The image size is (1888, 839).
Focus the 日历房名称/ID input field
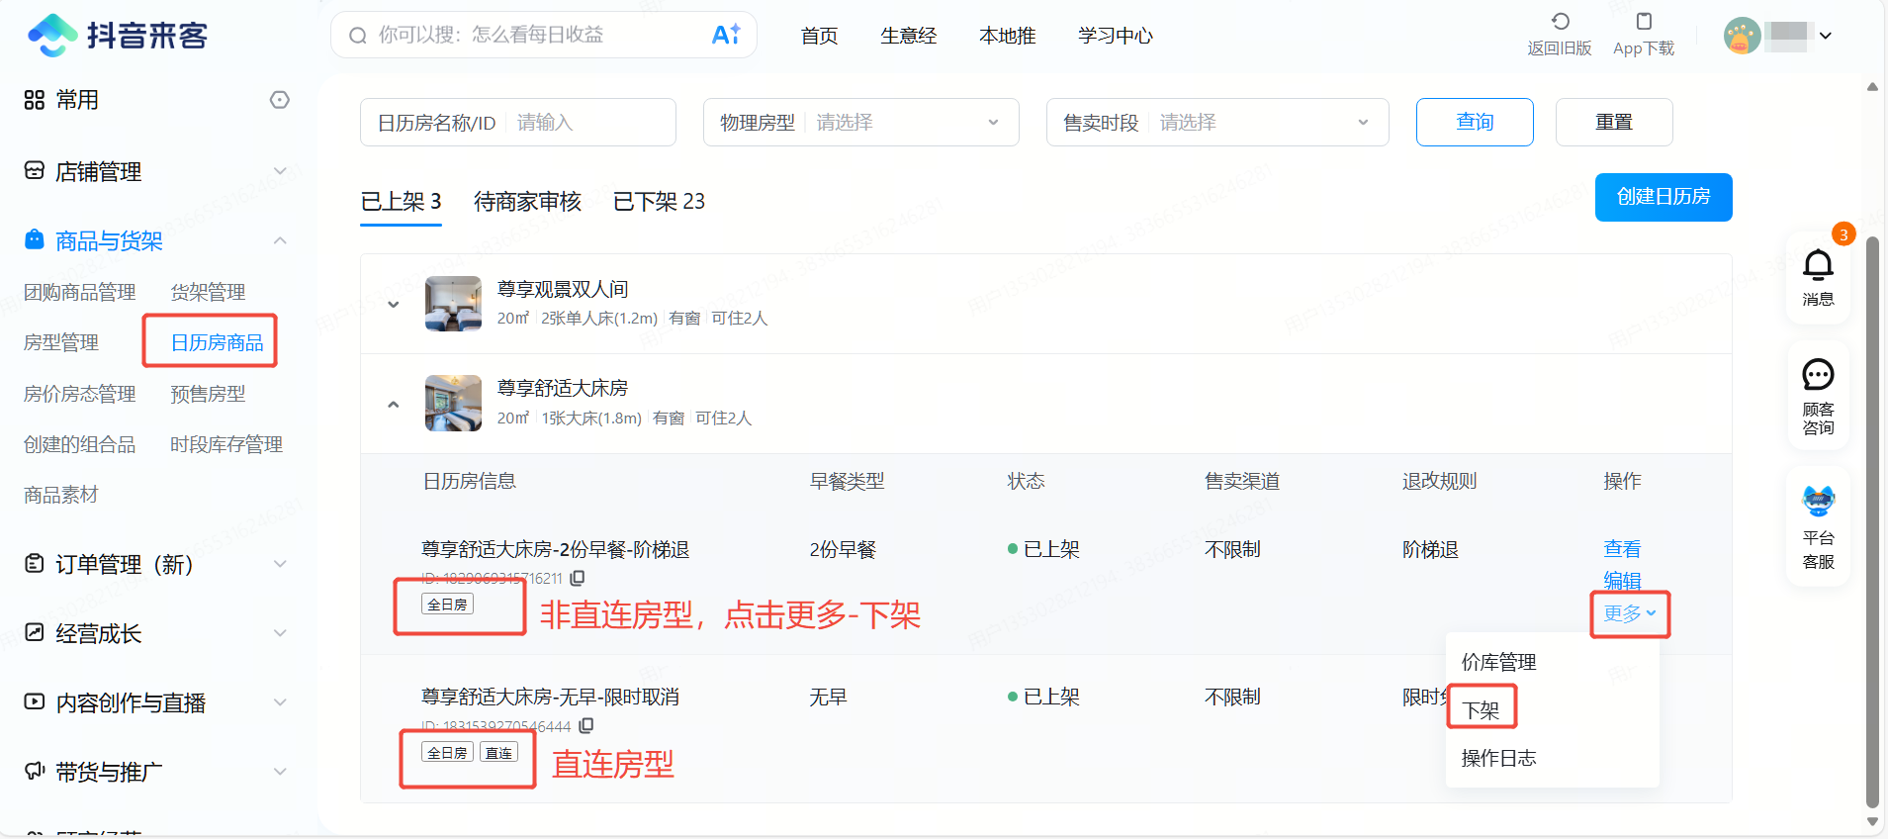click(588, 123)
